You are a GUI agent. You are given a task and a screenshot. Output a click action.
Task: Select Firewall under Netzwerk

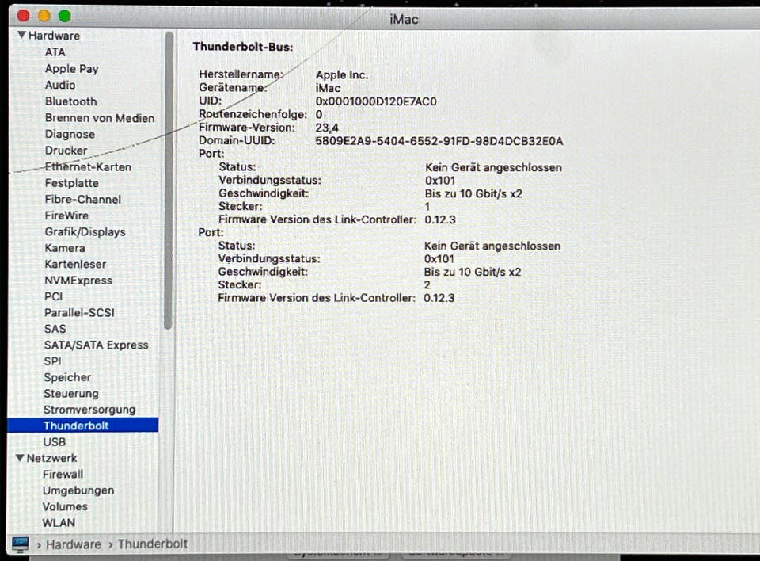click(x=63, y=474)
